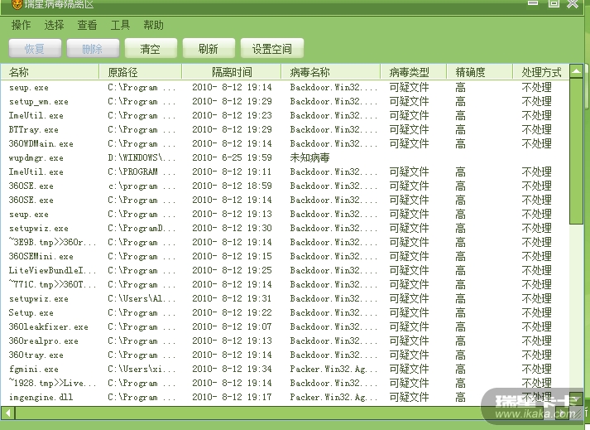Click Packer.Win32.Ag... in the fgmini.exe row
This screenshot has width=590, height=430.
click(x=333, y=369)
